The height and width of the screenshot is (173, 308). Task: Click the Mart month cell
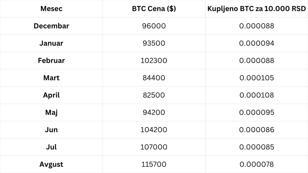[x=51, y=78]
